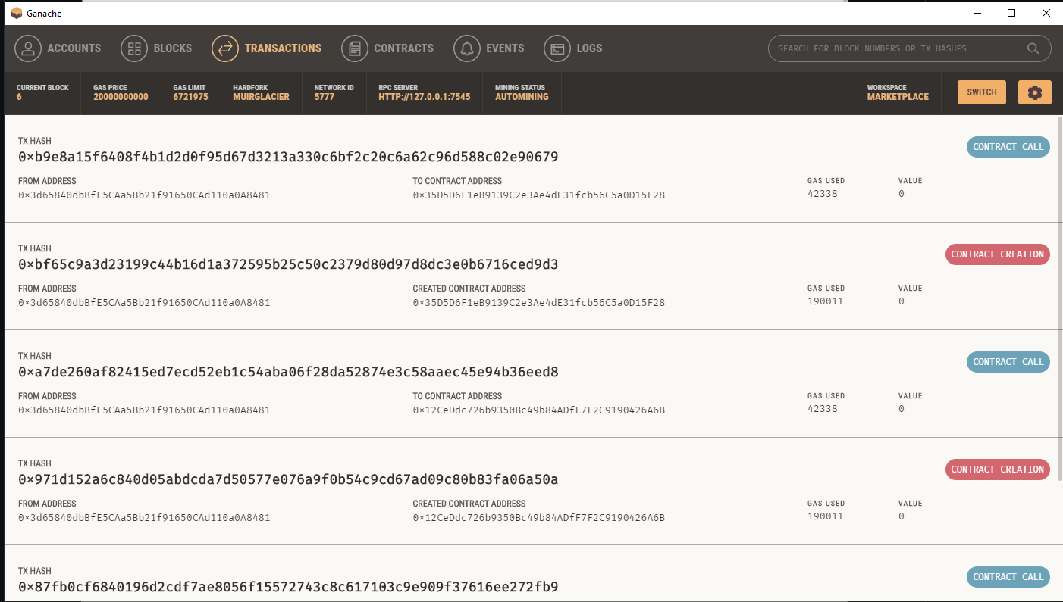Click CONTRACT CALL badge of 0xa7de260a transaction
Viewport: 1063px width, 602px height.
pyautogui.click(x=1008, y=362)
